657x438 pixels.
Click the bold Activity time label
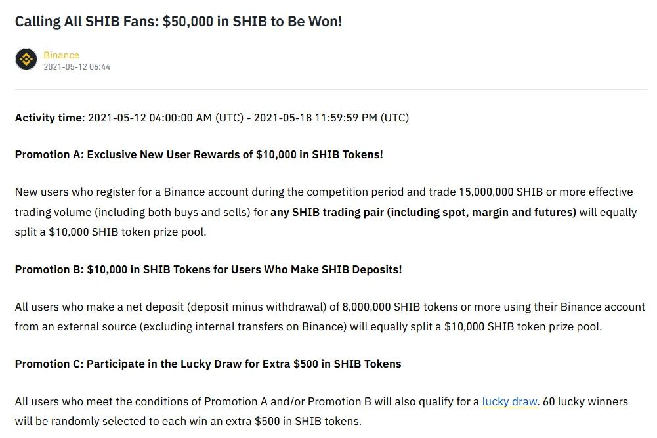coord(50,118)
